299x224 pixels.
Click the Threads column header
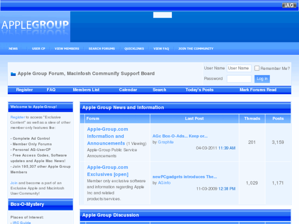pyautogui.click(x=252, y=119)
